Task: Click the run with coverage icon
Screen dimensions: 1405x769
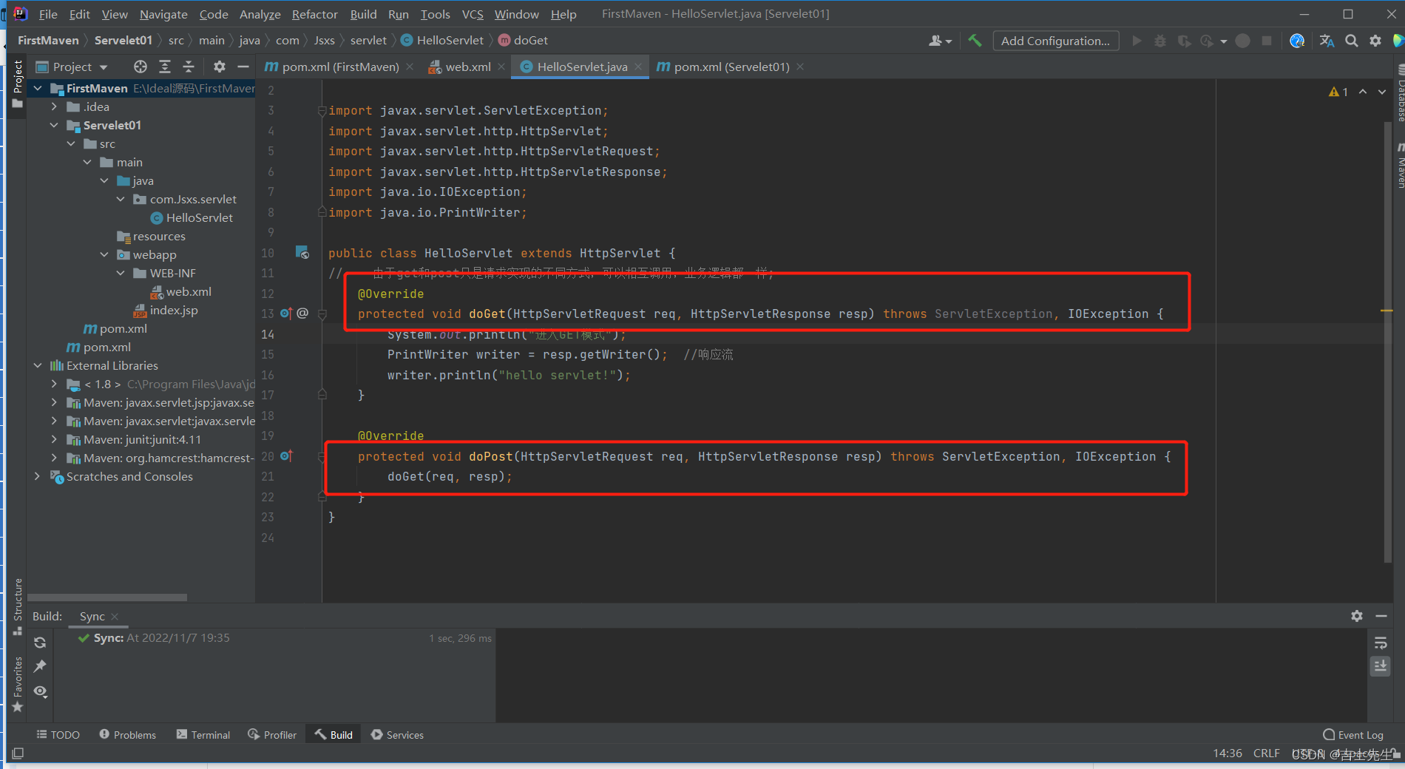Action: coord(1184,41)
